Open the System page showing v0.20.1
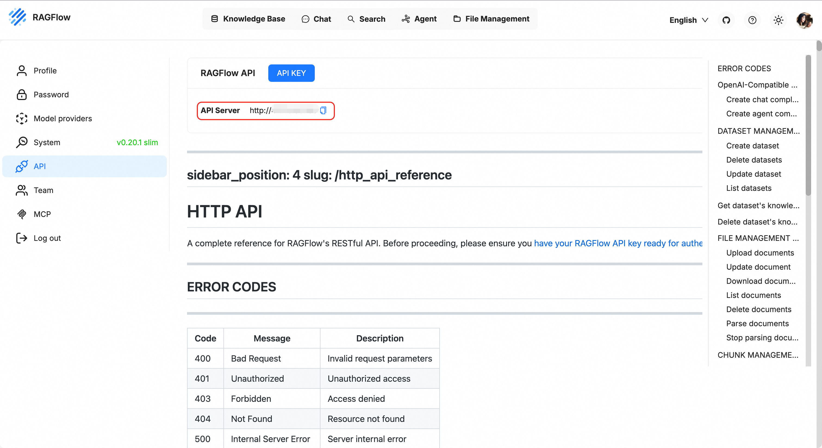Image resolution: width=822 pixels, height=448 pixels. 47,142
